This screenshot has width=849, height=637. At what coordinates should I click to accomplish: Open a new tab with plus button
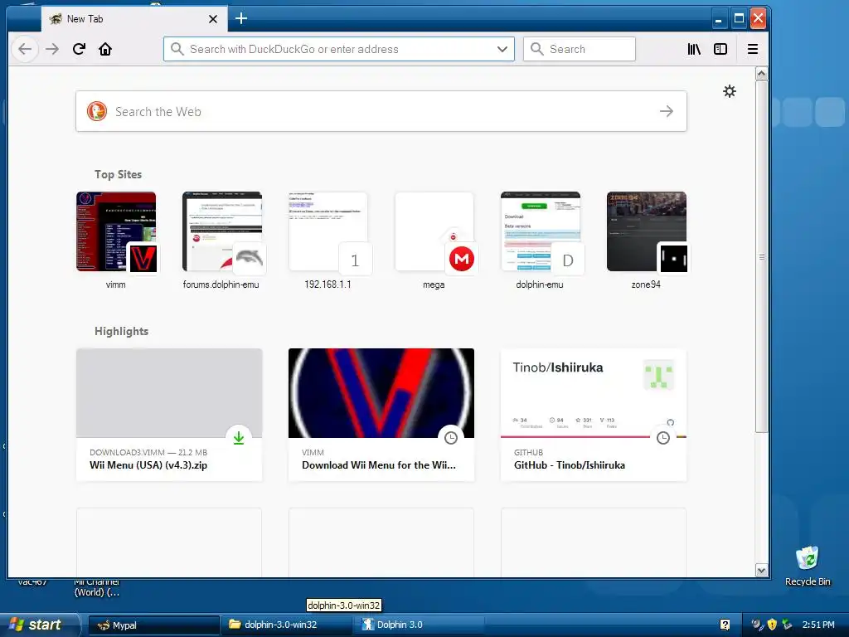241,18
